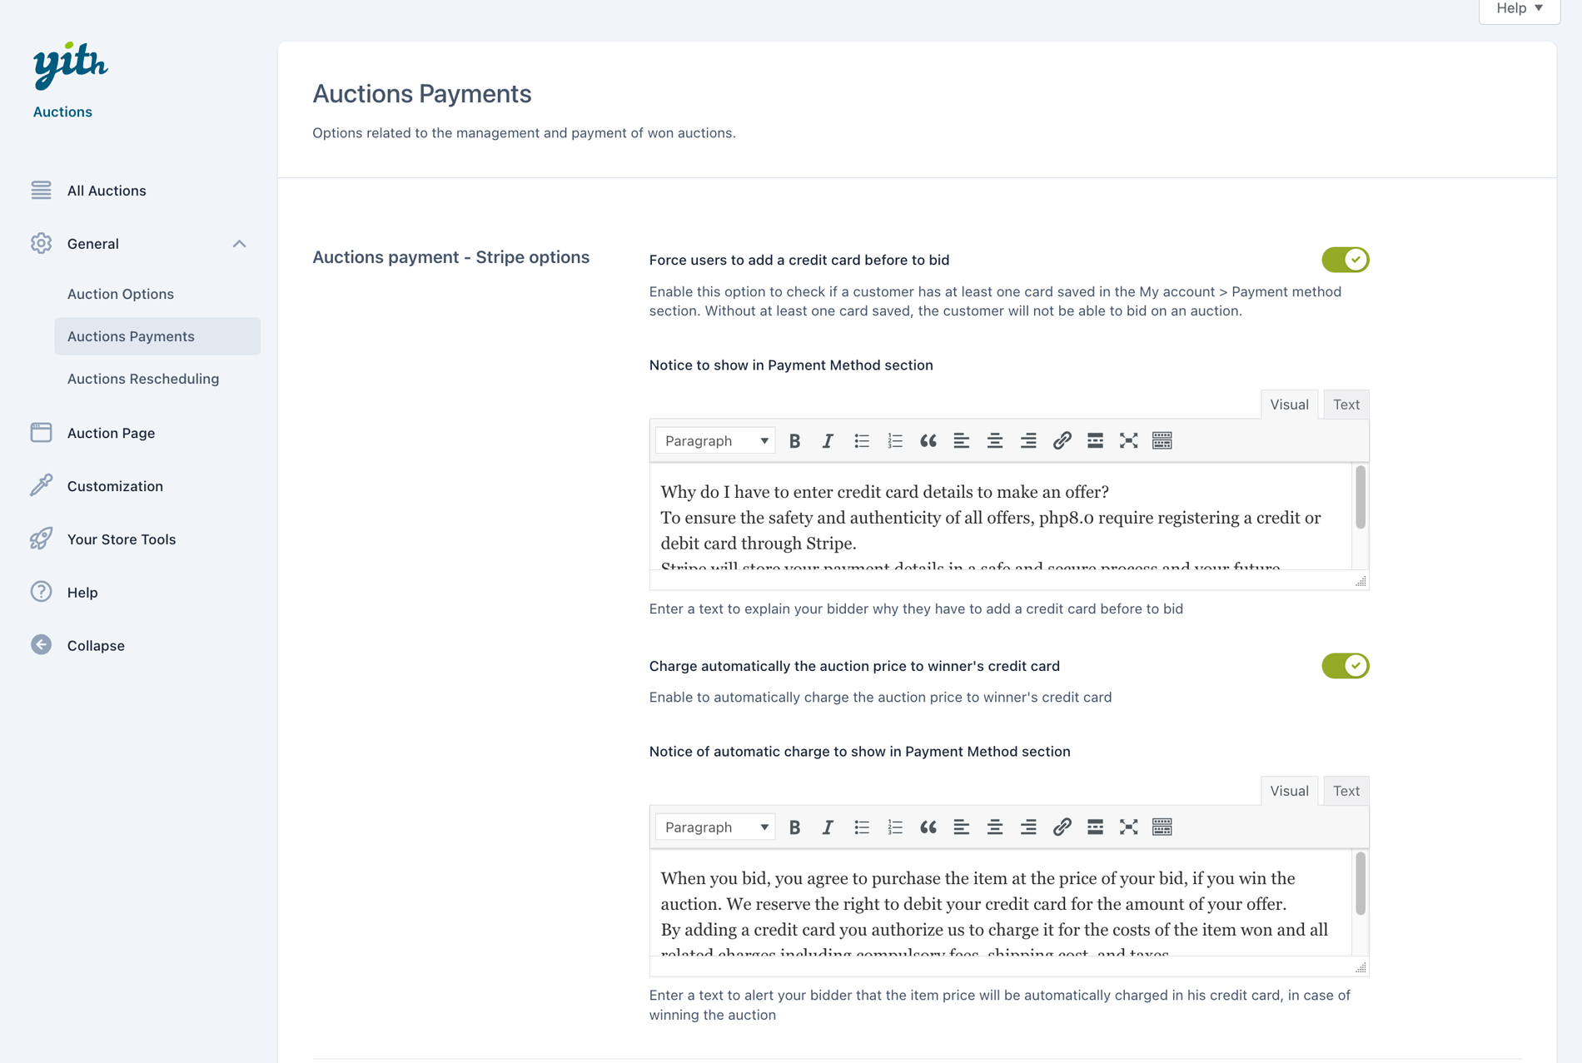The width and height of the screenshot is (1582, 1063).
Task: Click bulleted list icon in second editor
Action: coord(862,827)
